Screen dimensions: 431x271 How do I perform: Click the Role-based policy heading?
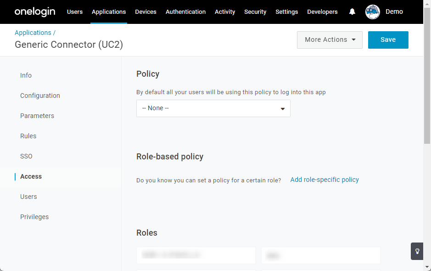coord(170,157)
